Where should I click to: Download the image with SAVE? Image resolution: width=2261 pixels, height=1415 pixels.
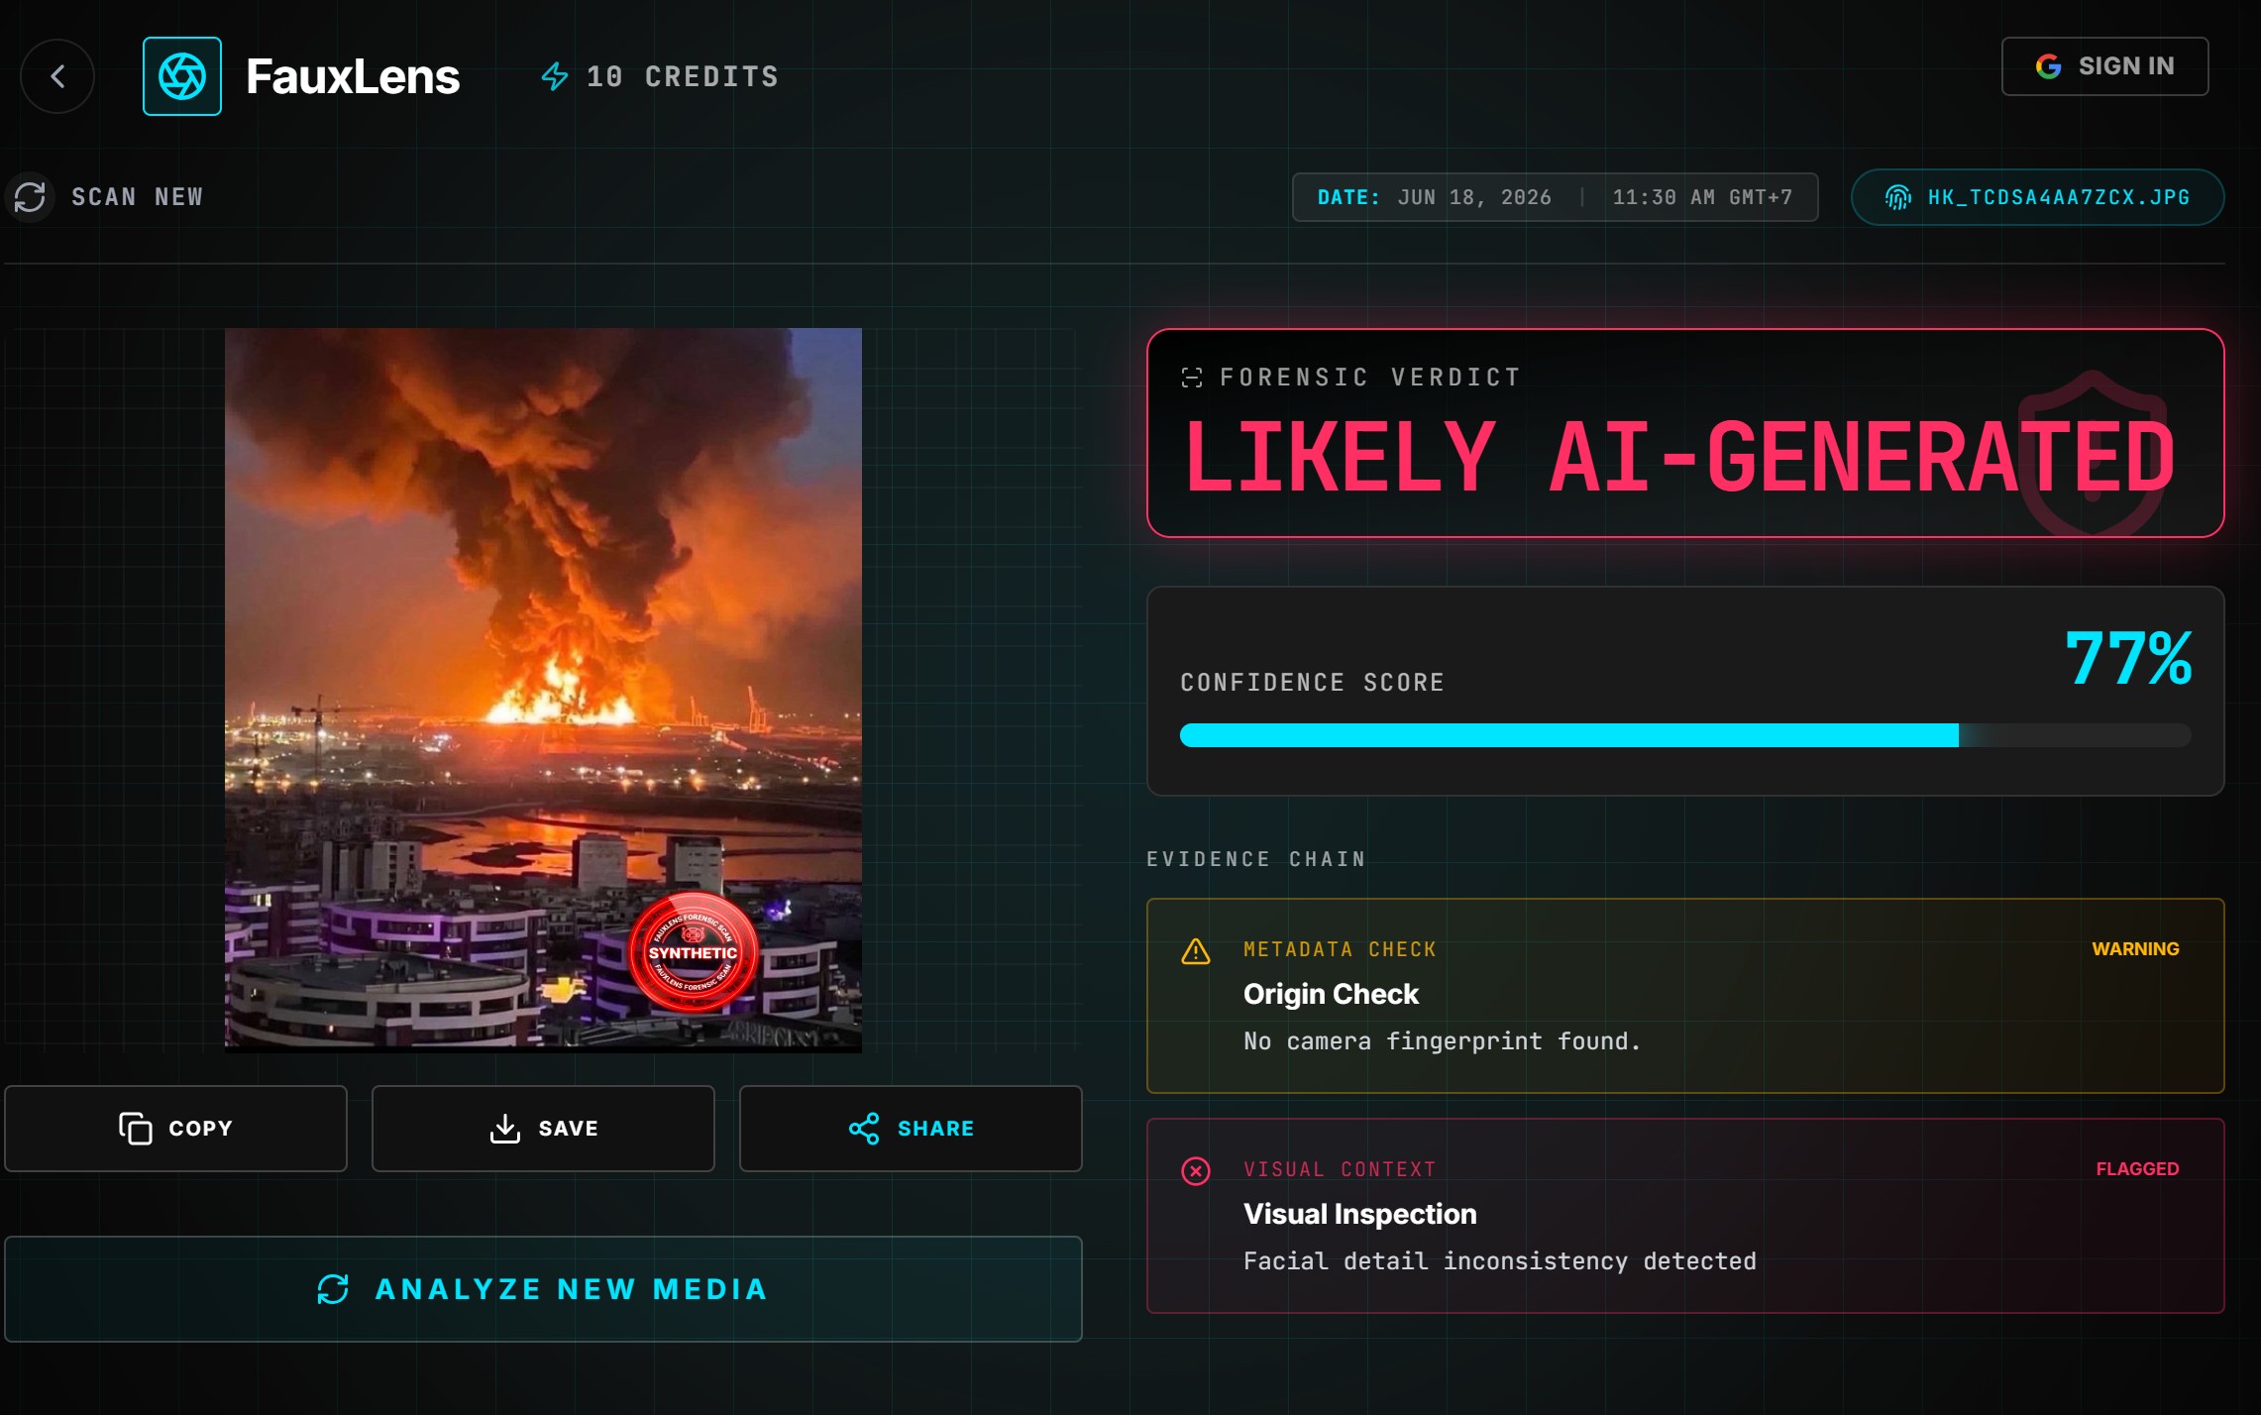543,1129
